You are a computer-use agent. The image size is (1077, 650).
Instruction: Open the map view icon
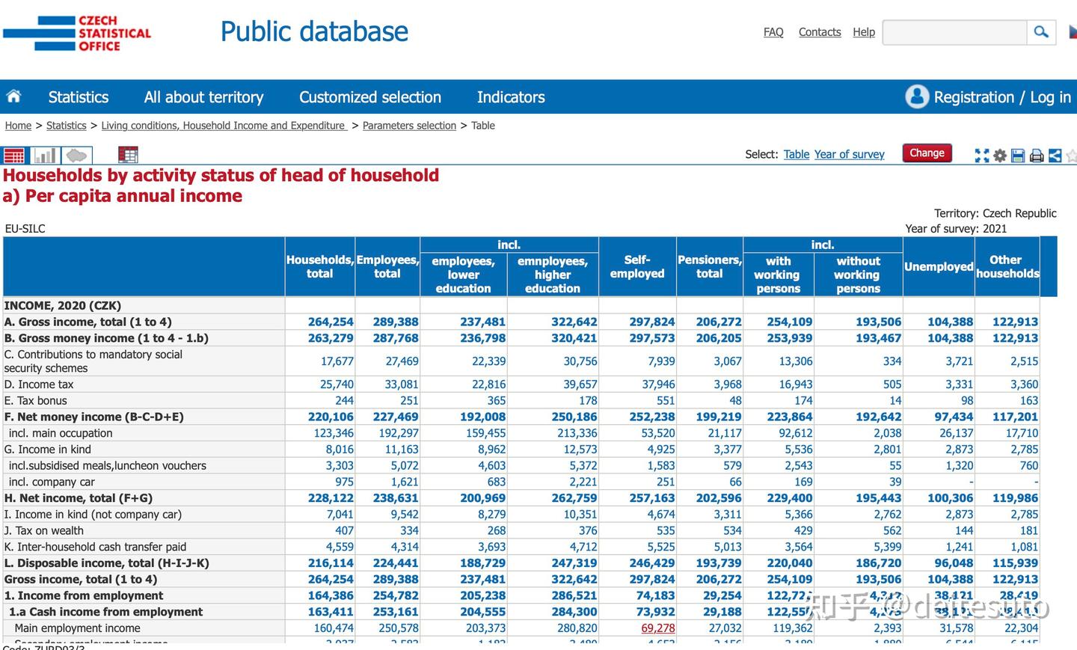point(77,156)
